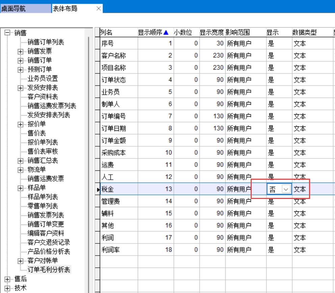Open 客户资料表 tree item
This screenshot has width=335, height=293.
coord(43,97)
